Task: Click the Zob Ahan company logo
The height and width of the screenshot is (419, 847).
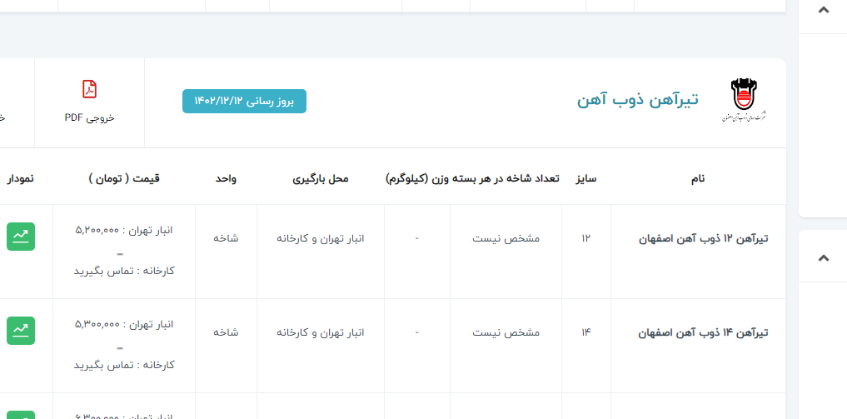Action: 744,100
